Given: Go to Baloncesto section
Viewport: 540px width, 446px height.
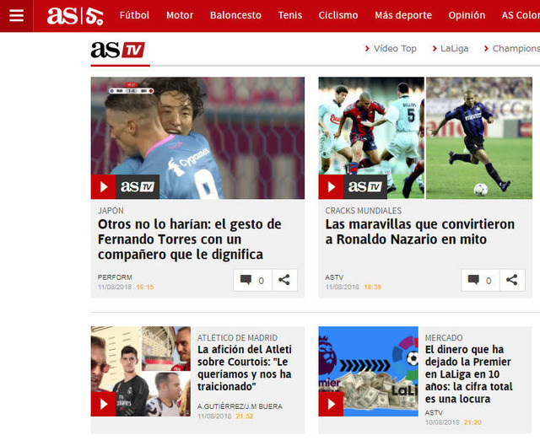Looking at the screenshot, I should tap(235, 15).
